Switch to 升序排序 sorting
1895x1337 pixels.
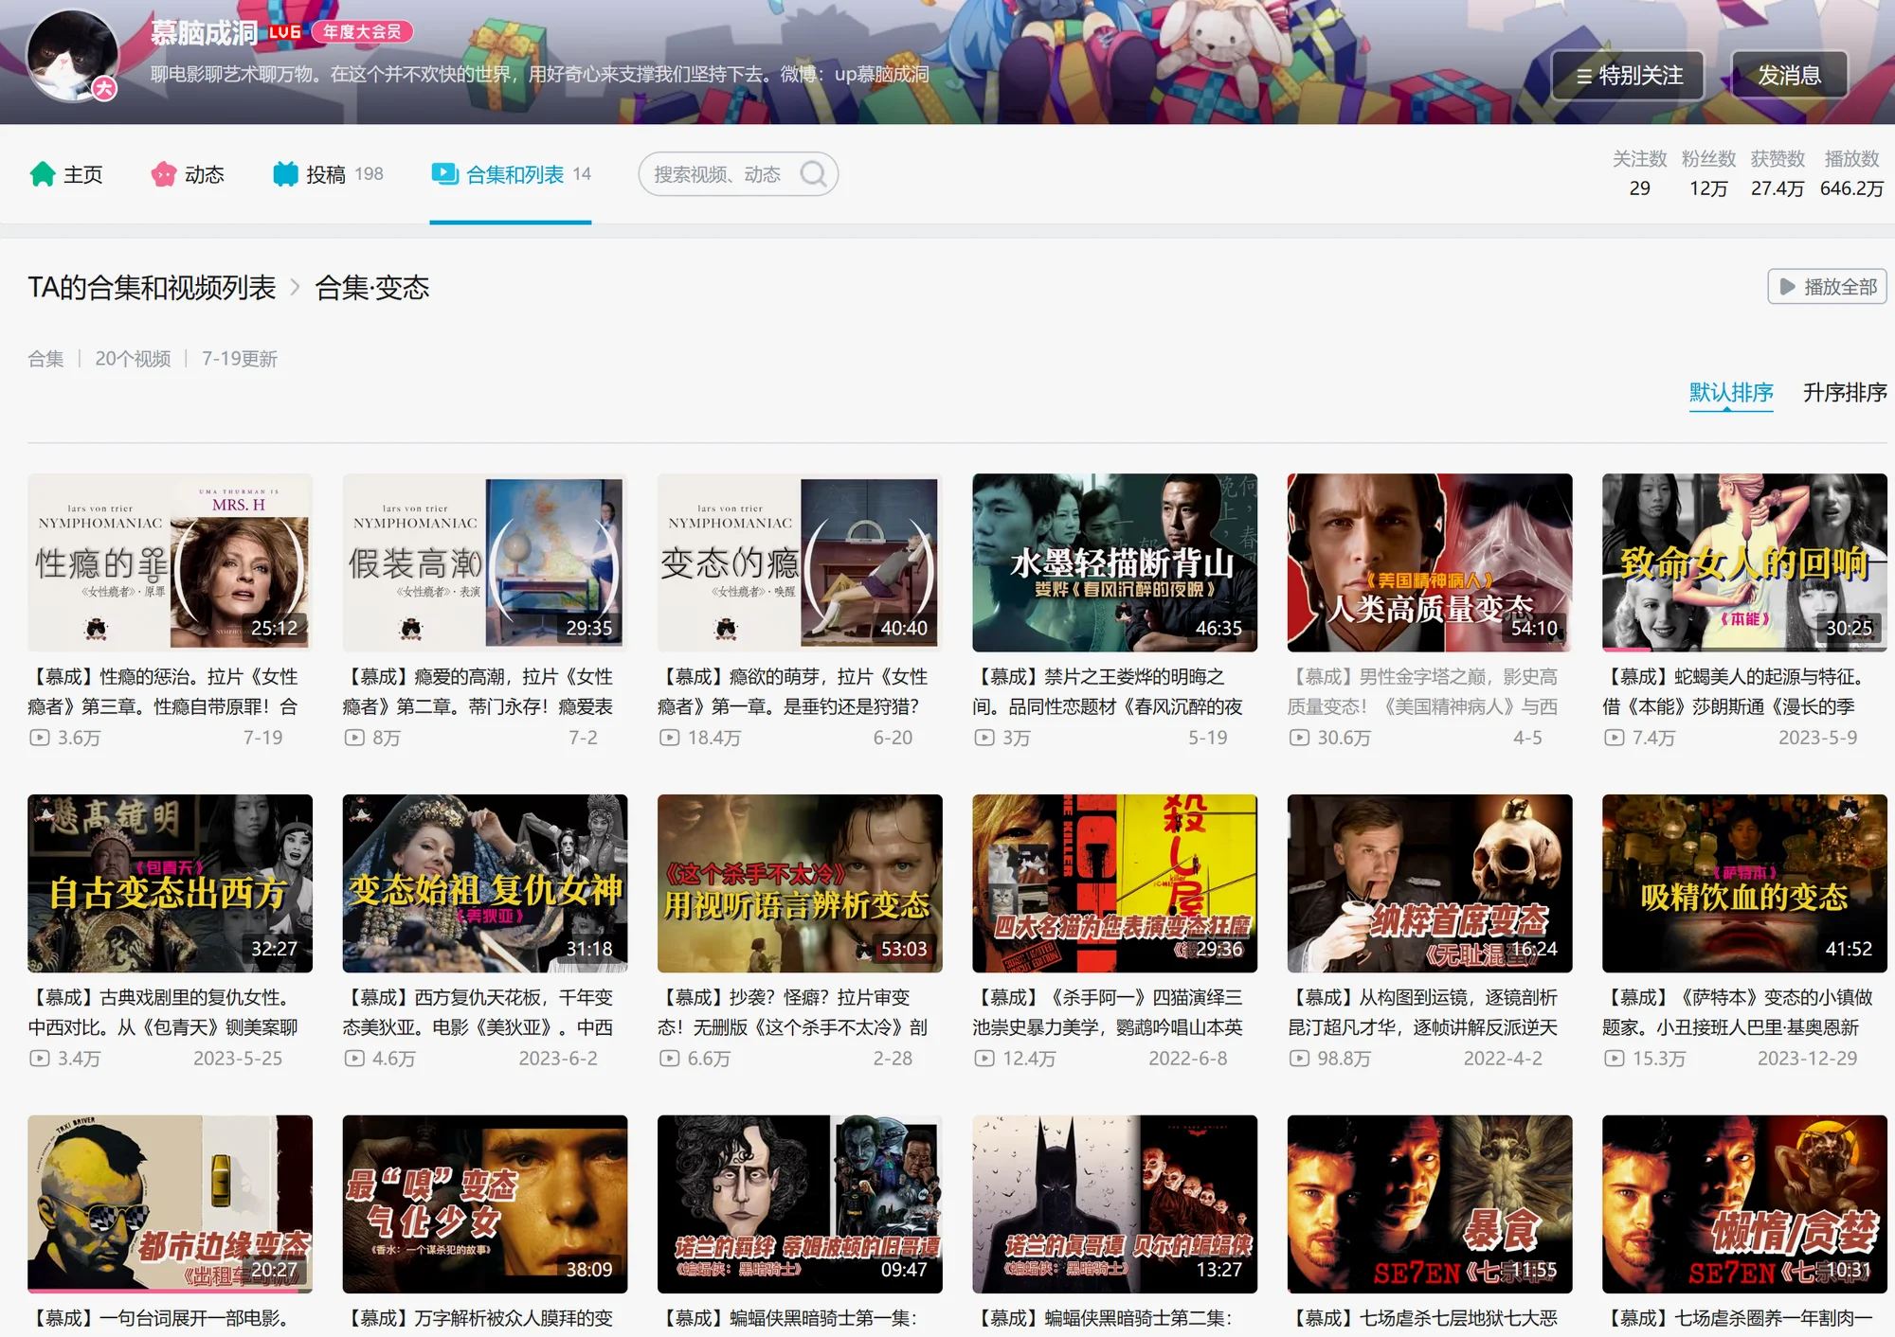pyautogui.click(x=1845, y=392)
